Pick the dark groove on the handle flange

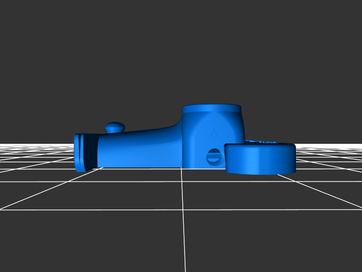tap(90, 151)
